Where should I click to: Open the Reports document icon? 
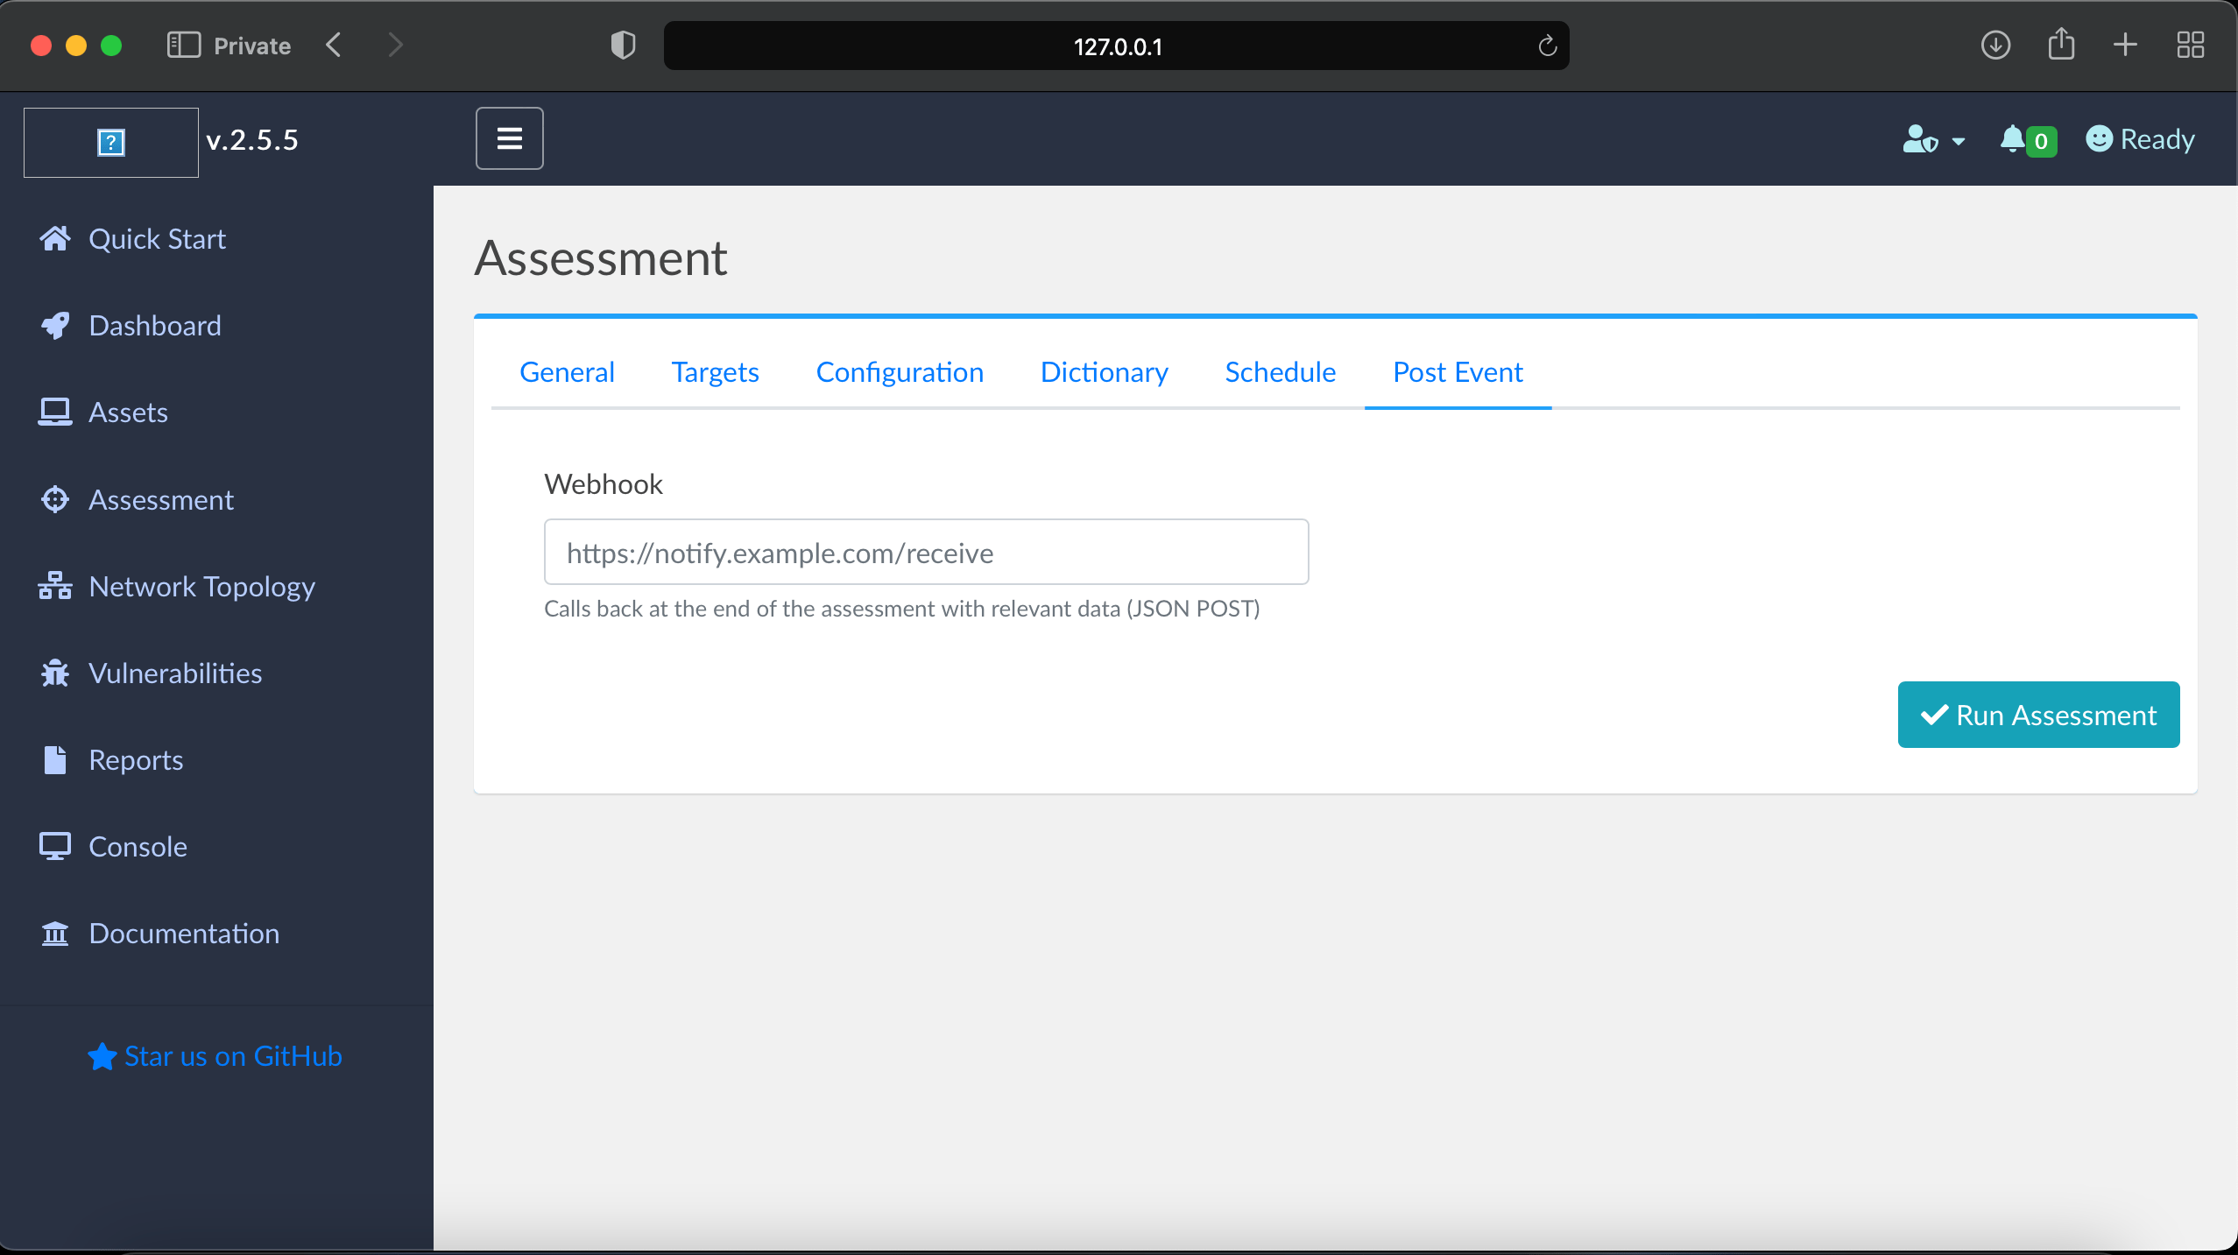54,759
